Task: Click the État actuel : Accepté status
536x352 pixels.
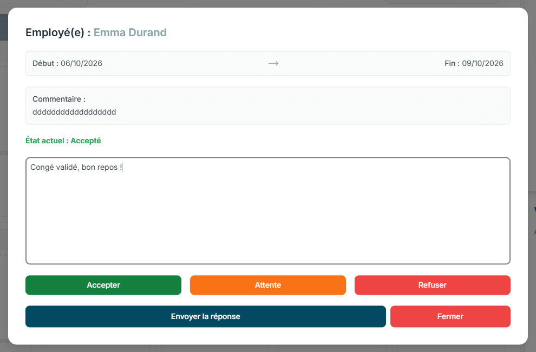Action: click(63, 141)
